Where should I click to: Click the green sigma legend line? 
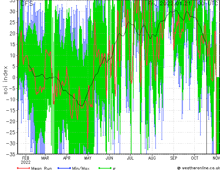105,168
